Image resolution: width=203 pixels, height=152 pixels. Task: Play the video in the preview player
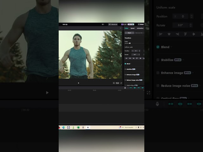point(78,83)
